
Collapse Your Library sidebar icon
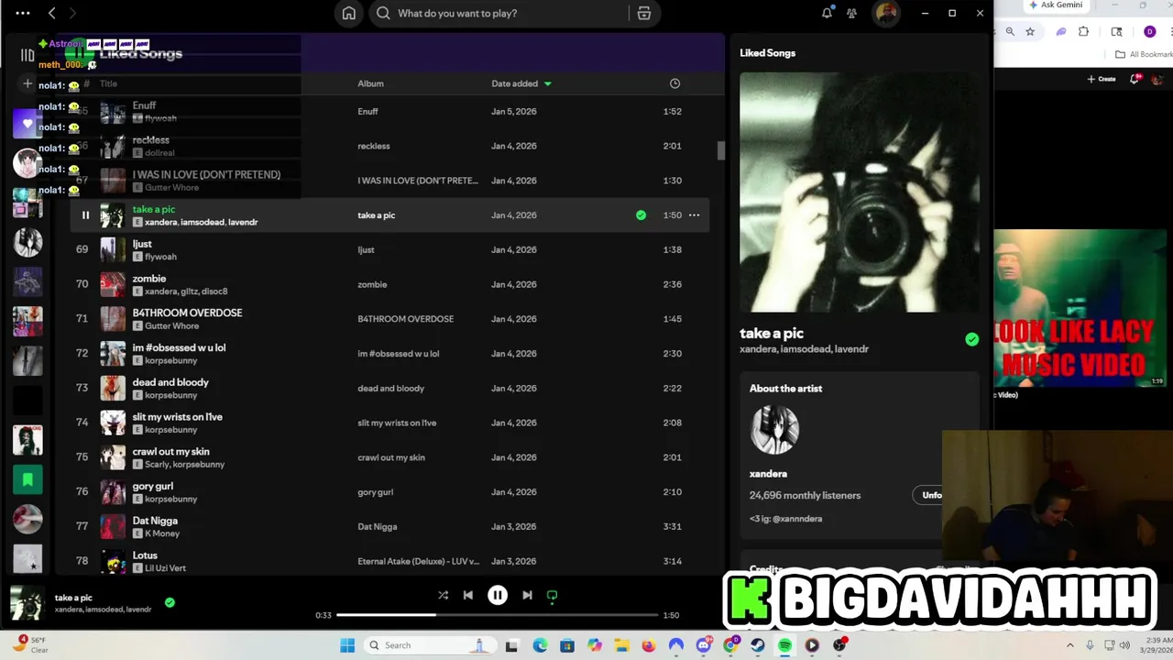[x=27, y=54]
